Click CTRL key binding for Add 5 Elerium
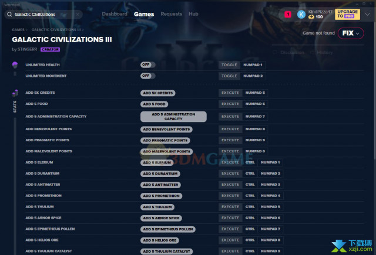The image size is (376, 255). (250, 162)
